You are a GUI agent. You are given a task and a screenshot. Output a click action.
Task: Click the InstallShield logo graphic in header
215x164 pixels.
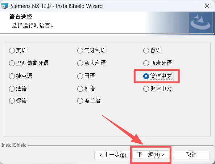[201, 23]
